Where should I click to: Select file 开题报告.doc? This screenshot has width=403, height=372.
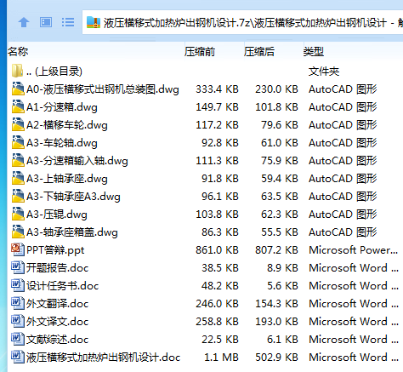(58, 268)
